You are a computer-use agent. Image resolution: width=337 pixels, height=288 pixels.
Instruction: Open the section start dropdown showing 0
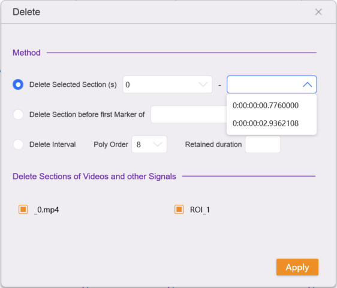pos(167,84)
